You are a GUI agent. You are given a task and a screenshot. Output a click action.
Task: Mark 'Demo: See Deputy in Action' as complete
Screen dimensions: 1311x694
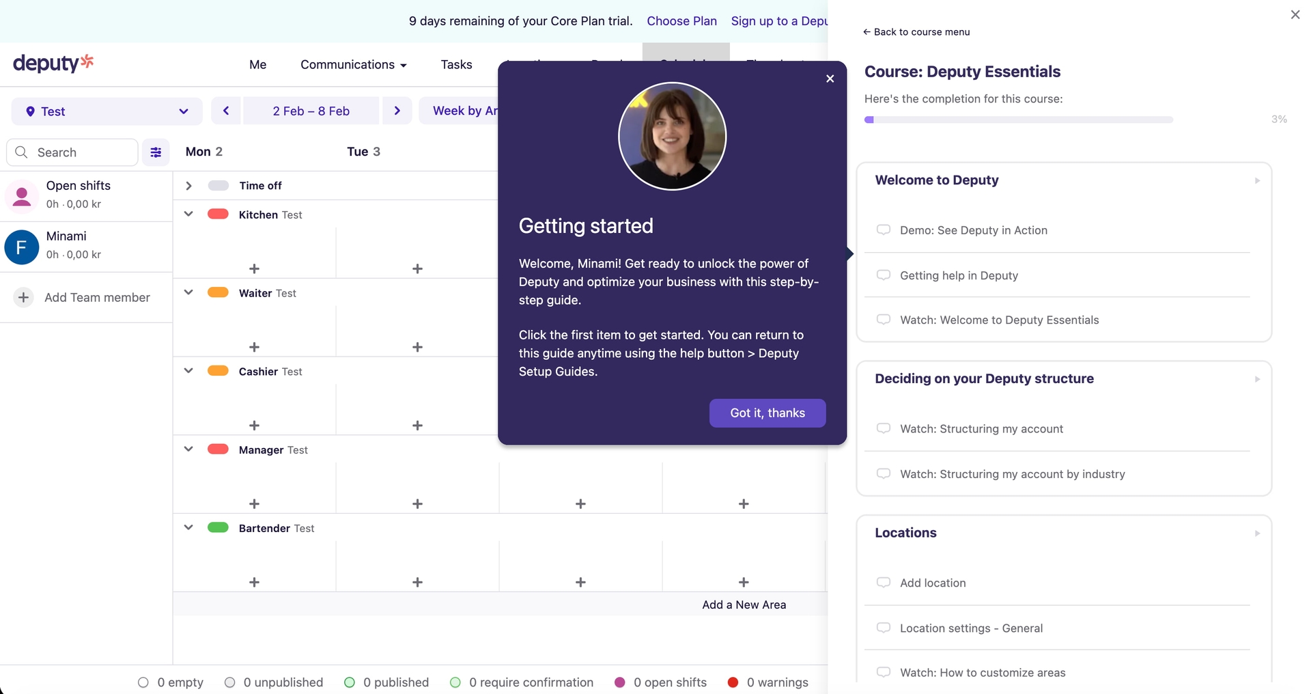tap(884, 230)
